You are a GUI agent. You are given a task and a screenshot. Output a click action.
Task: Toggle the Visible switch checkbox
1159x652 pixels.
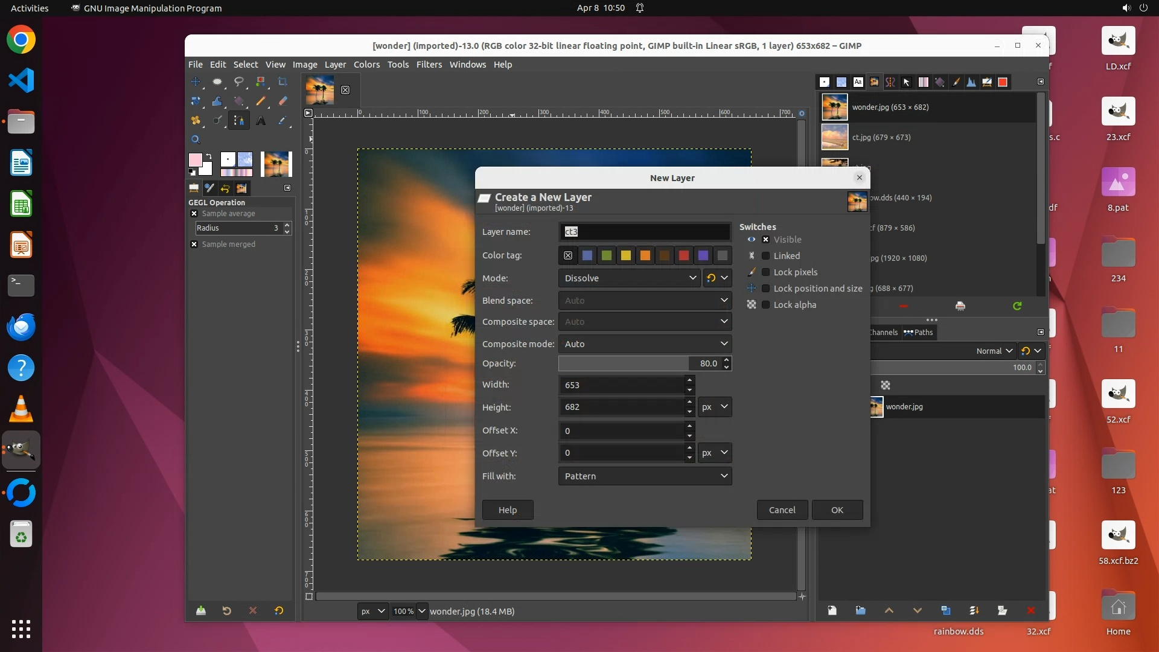(765, 240)
